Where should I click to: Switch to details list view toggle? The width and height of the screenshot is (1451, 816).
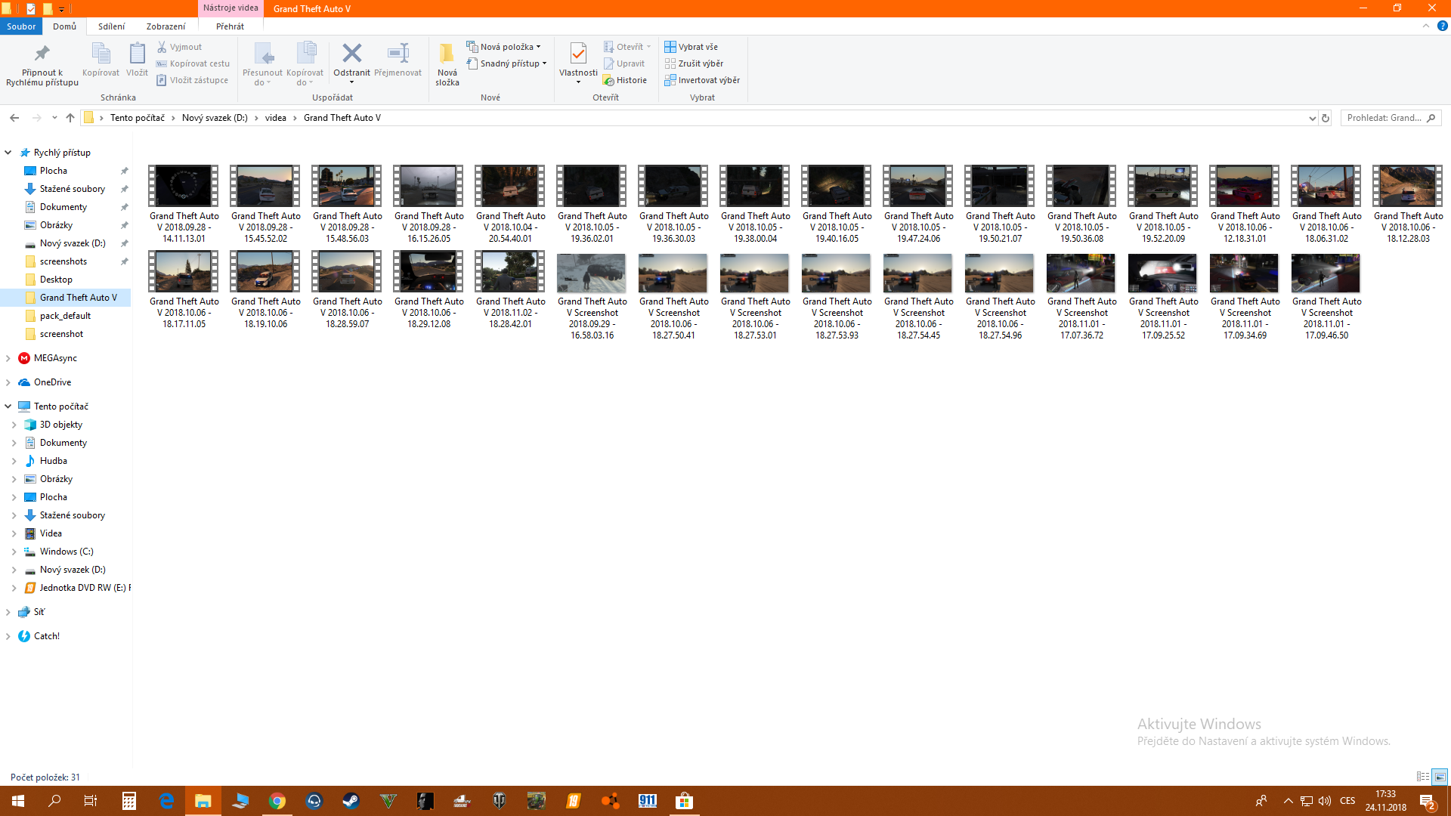(1422, 777)
